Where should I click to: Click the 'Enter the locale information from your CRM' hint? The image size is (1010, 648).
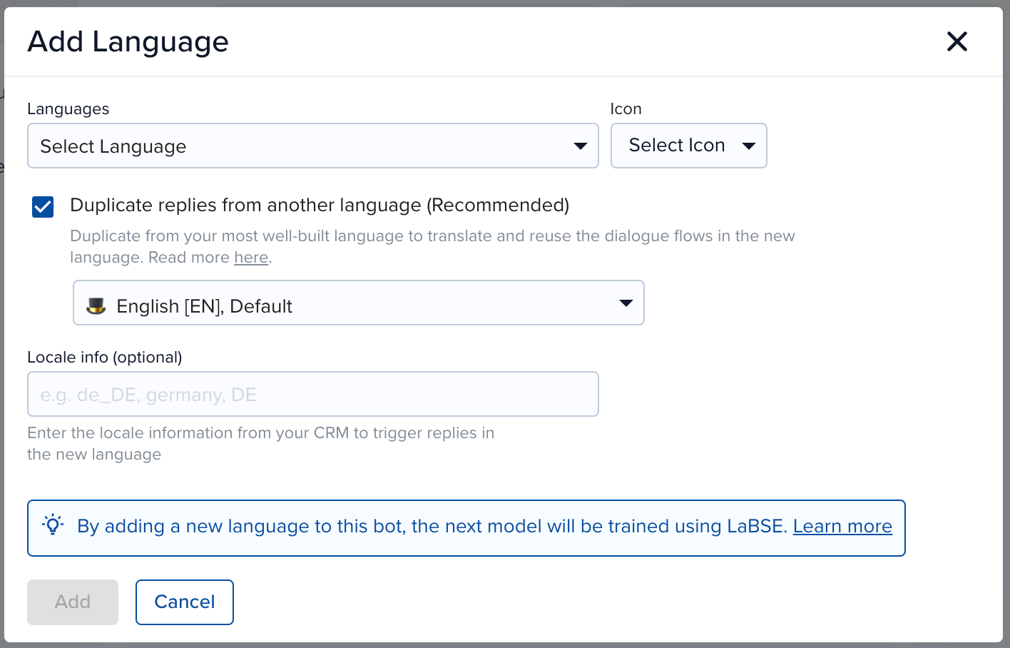(261, 444)
